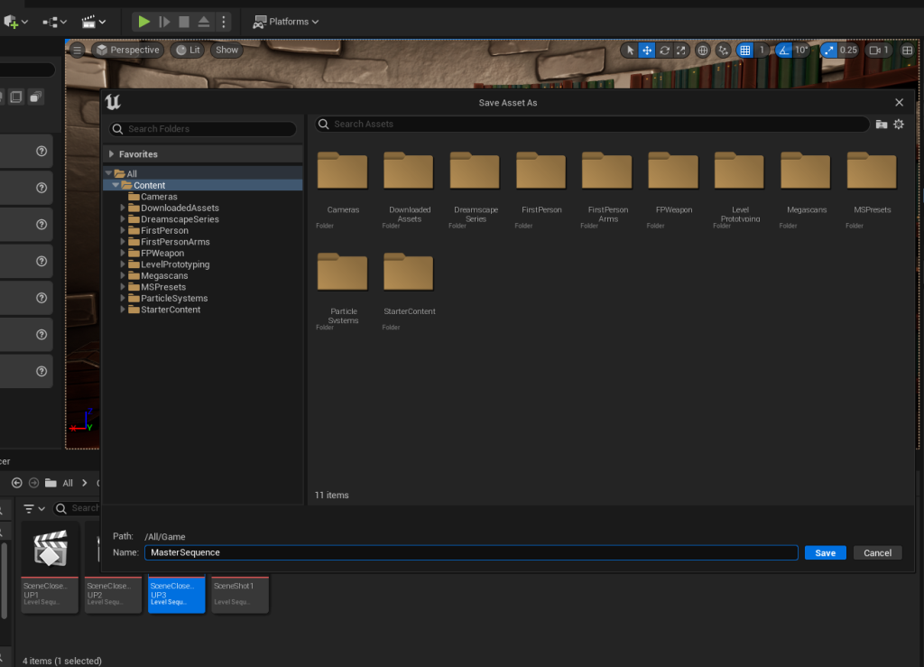This screenshot has height=667, width=924.
Task: Open the viewport hamburger options menu
Action: (x=78, y=51)
